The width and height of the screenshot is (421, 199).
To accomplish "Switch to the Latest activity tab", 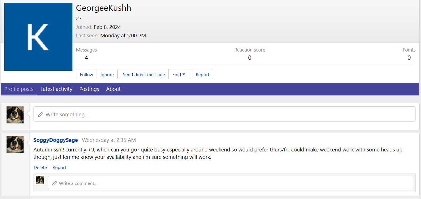I will [56, 89].
